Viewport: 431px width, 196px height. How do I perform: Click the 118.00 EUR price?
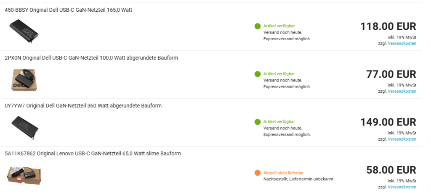388,26
